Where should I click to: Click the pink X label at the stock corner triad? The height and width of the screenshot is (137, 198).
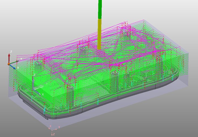pyautogui.click(x=50, y=126)
